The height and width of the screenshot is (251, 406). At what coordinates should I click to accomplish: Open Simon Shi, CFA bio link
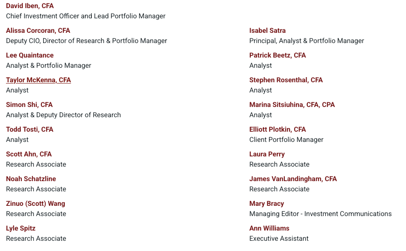pyautogui.click(x=29, y=105)
